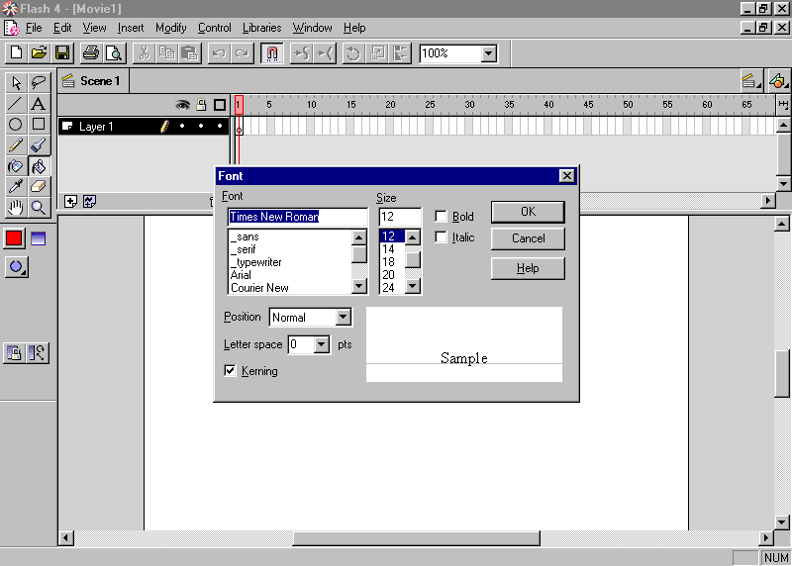Close the Font dialog with X
The width and height of the screenshot is (792, 566).
(566, 176)
